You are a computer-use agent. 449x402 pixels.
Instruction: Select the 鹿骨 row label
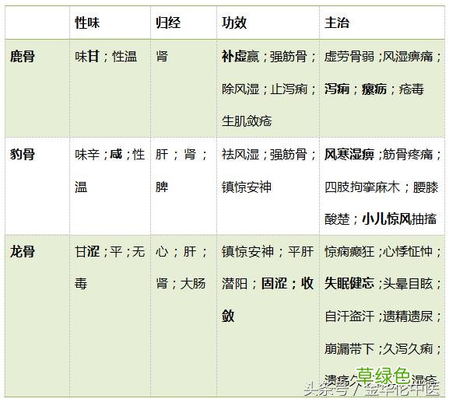[x=23, y=56]
